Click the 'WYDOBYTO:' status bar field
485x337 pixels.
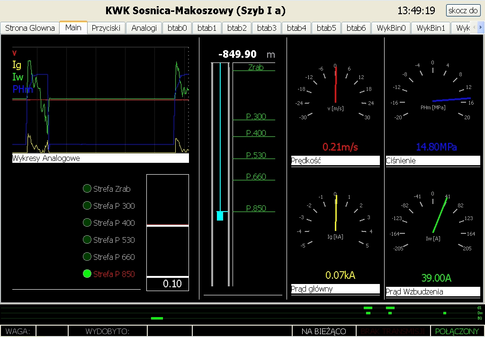108,331
